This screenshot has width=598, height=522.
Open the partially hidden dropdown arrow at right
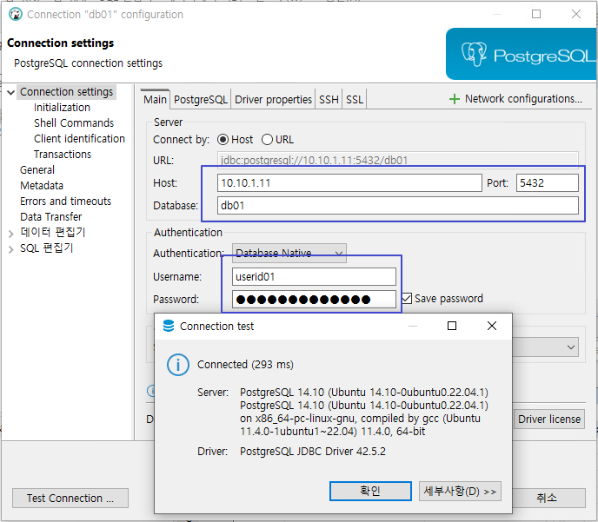[x=571, y=347]
